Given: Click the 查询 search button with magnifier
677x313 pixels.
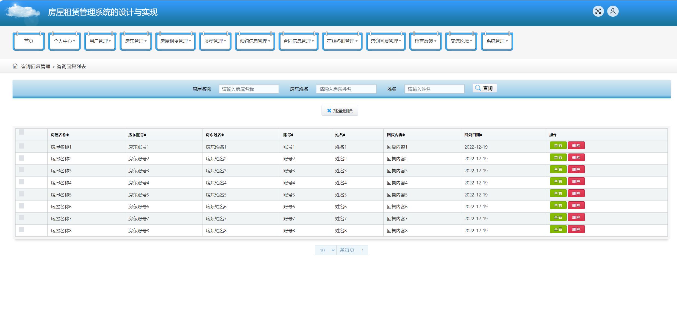Looking at the screenshot, I should click(484, 88).
